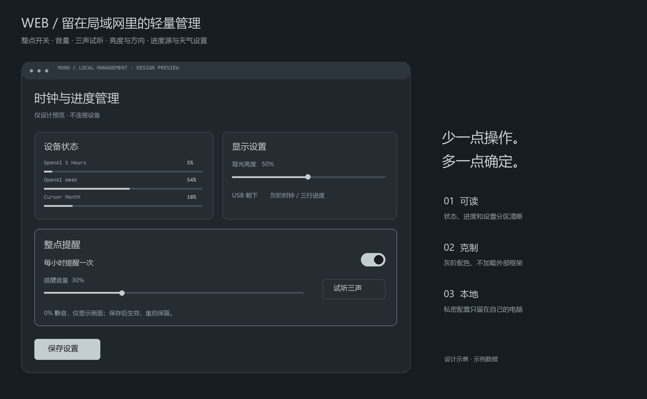Click the 54% value text
The width and height of the screenshot is (647, 399).
tap(192, 180)
